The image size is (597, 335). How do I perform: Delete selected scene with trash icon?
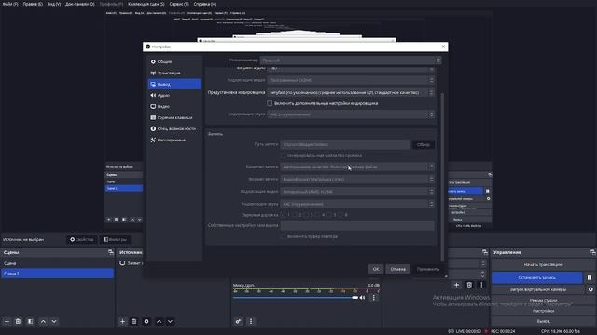pos(18,321)
